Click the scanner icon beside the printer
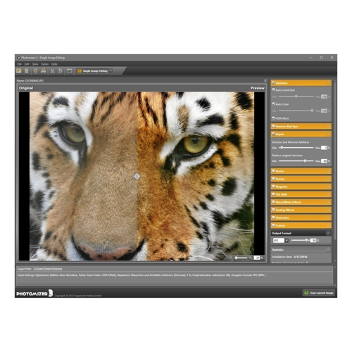The height and width of the screenshot is (352, 352). click(x=35, y=71)
